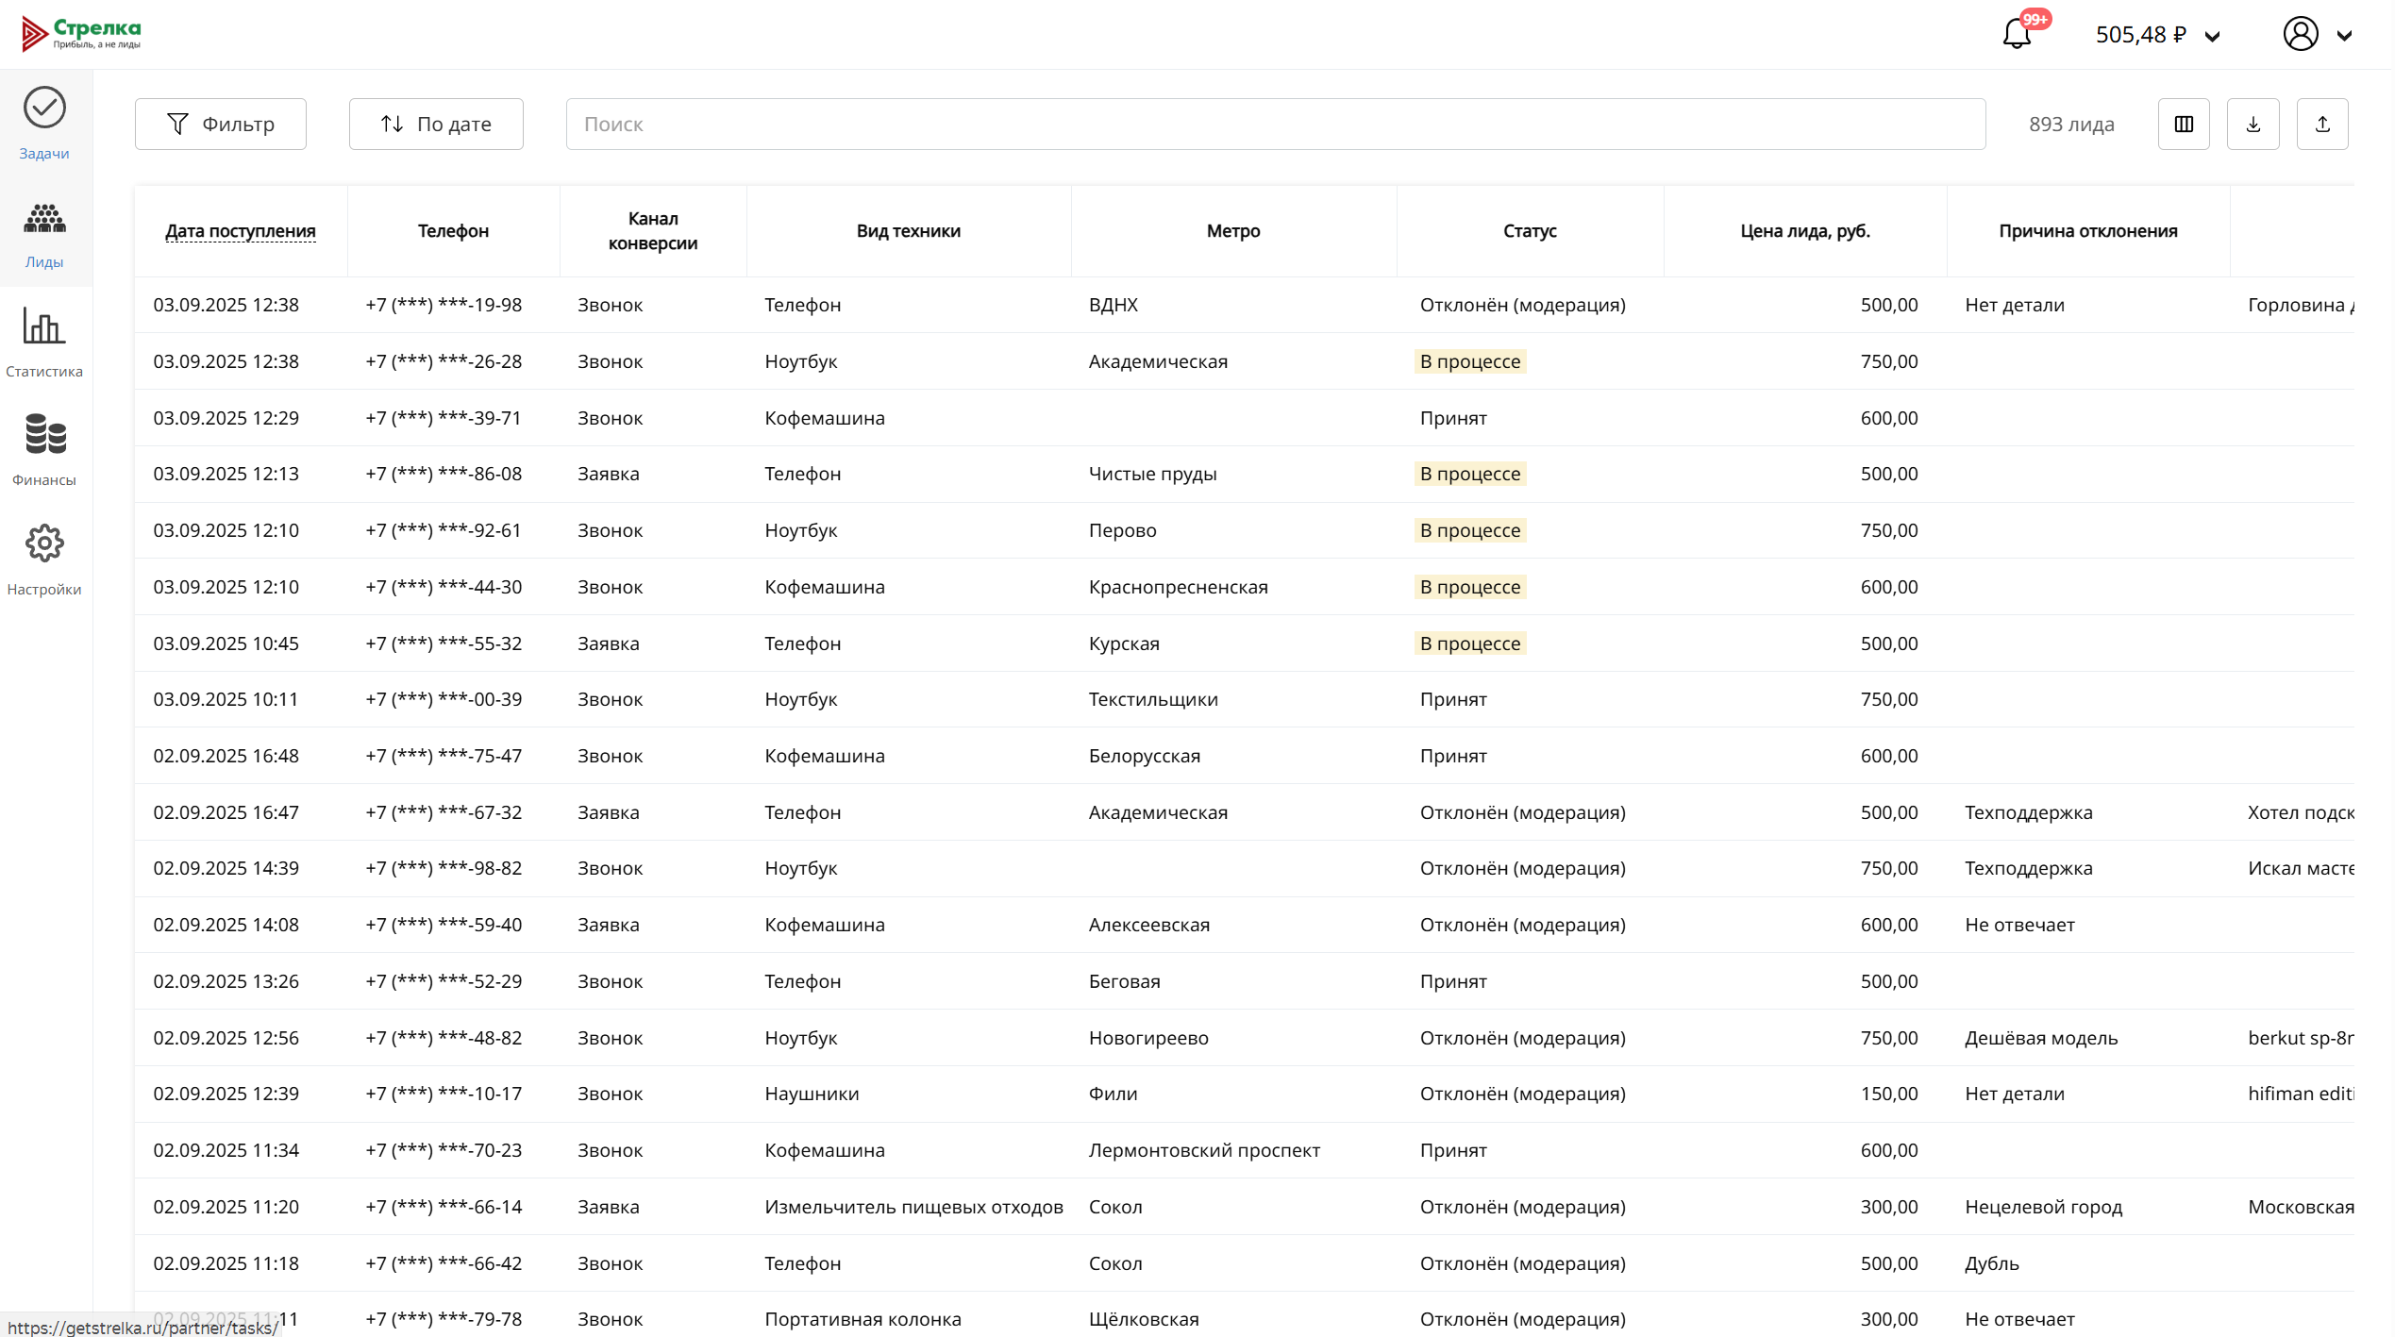Open the Задачи section icon

click(44, 108)
